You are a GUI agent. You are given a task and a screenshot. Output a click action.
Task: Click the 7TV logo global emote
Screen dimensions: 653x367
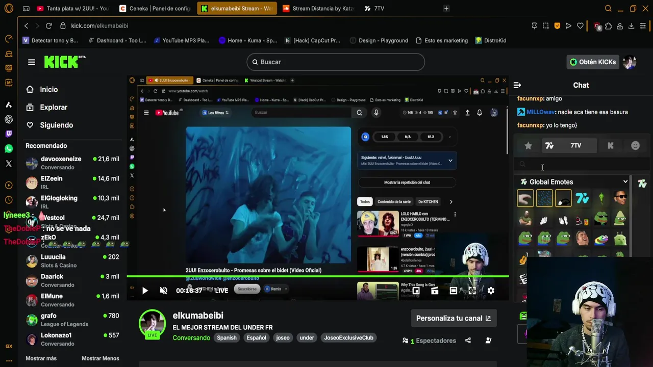[582, 198]
